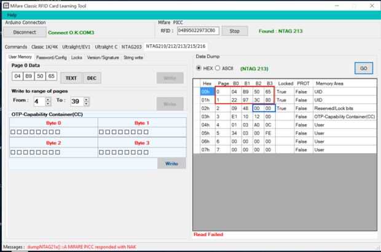
Task: Switch to the Ultralight/EV1 tab
Action: [76, 47]
